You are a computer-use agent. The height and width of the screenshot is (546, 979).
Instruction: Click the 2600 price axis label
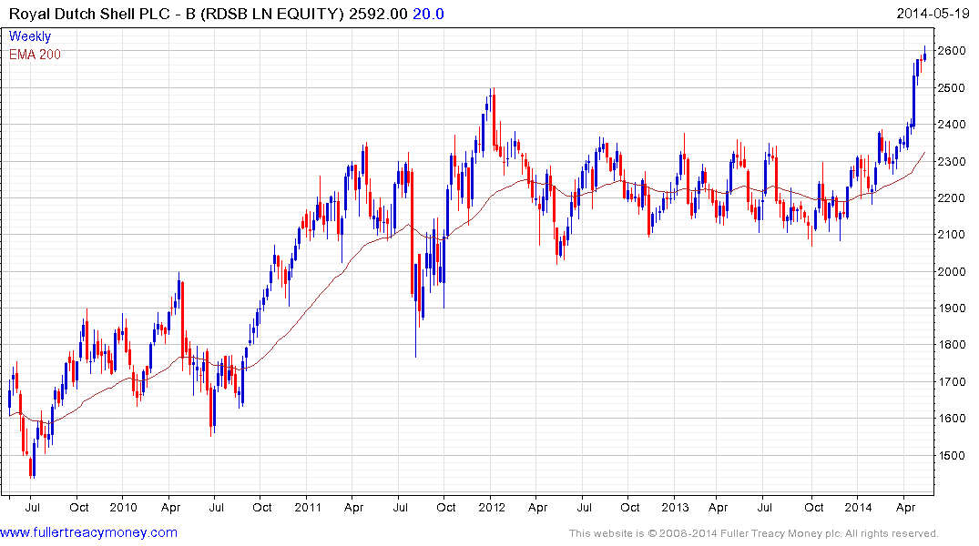coord(952,51)
